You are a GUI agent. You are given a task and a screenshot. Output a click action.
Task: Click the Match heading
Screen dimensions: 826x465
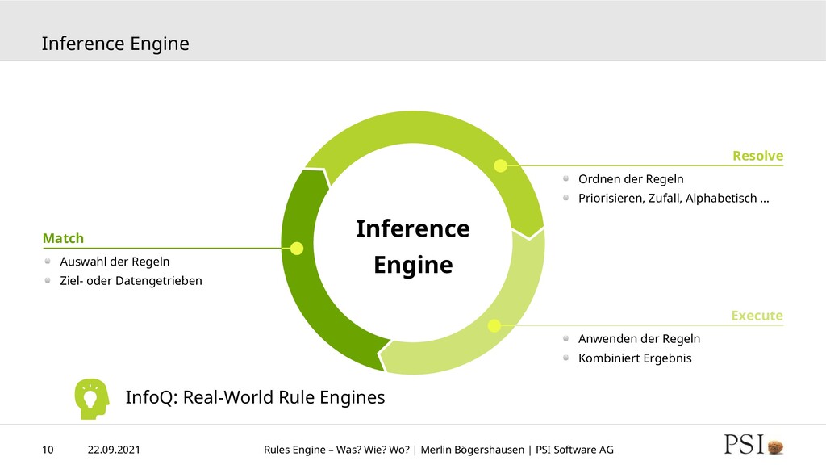tap(63, 238)
